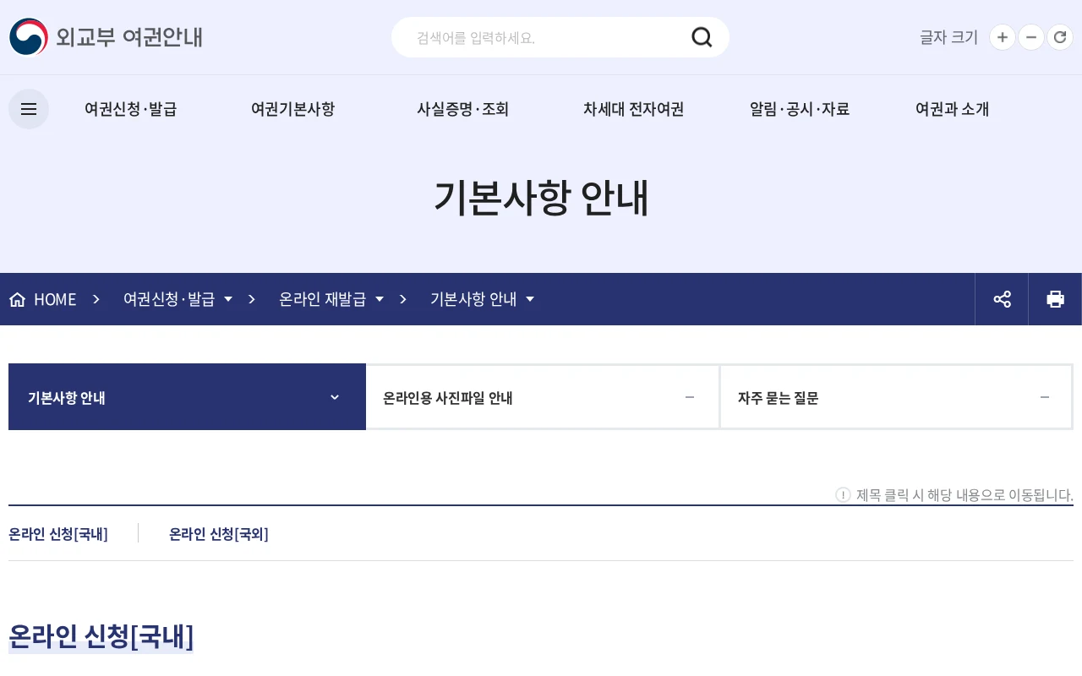This screenshot has width=1082, height=676.
Task: Reset font size with refresh icon
Action: click(x=1060, y=37)
